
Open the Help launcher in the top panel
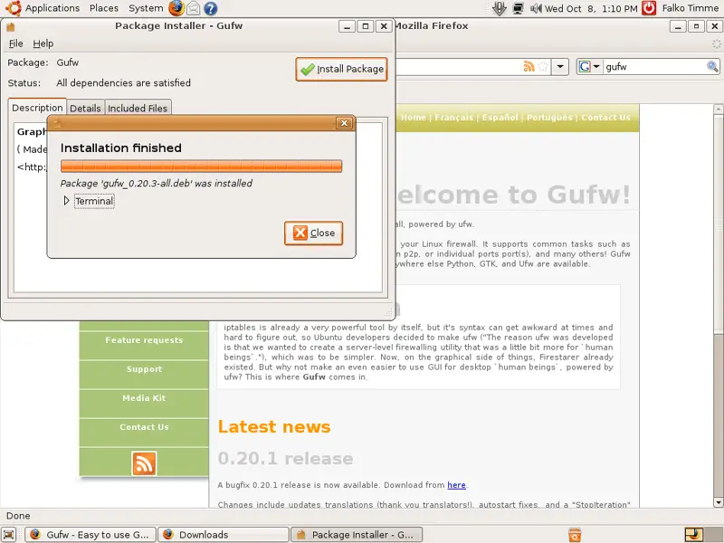[x=211, y=8]
